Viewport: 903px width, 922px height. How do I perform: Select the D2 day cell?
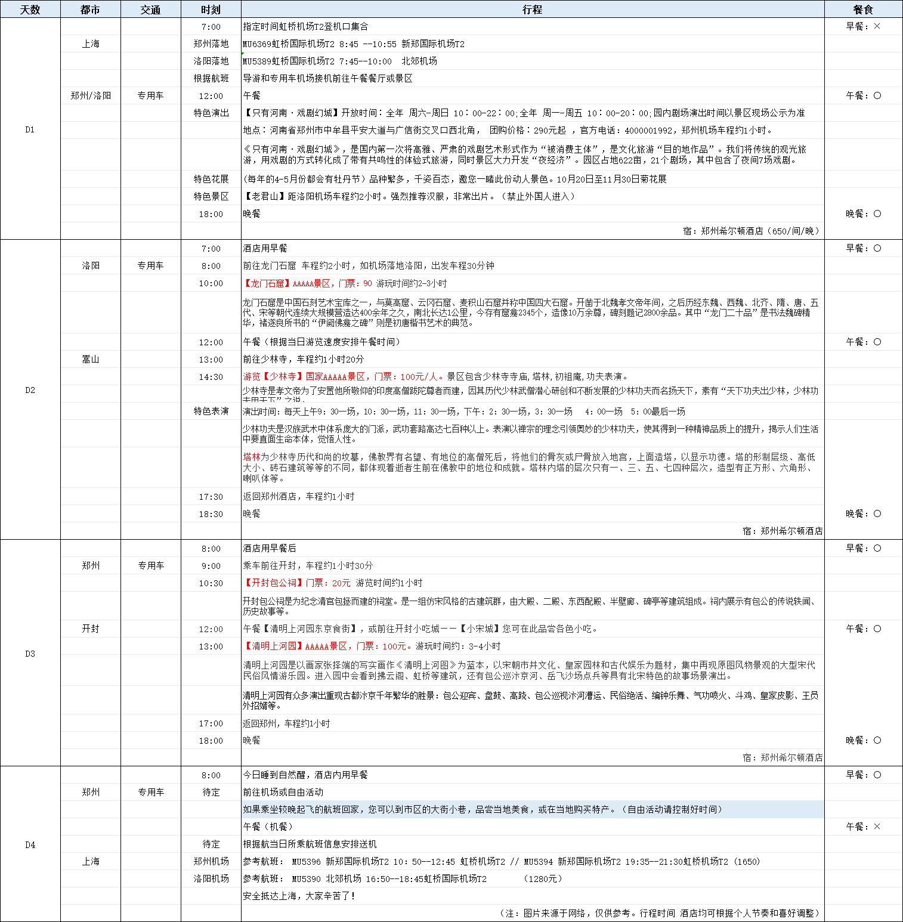pyautogui.click(x=30, y=390)
